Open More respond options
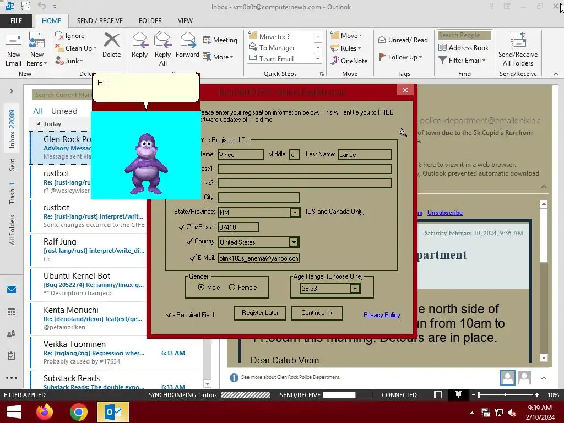564x423 pixels. tap(218, 57)
